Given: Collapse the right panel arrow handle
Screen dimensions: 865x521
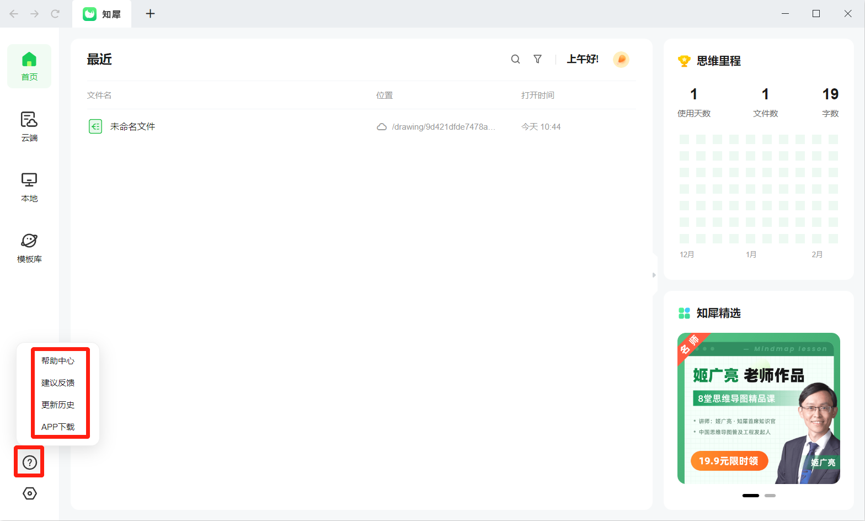Looking at the screenshot, I should (x=654, y=275).
